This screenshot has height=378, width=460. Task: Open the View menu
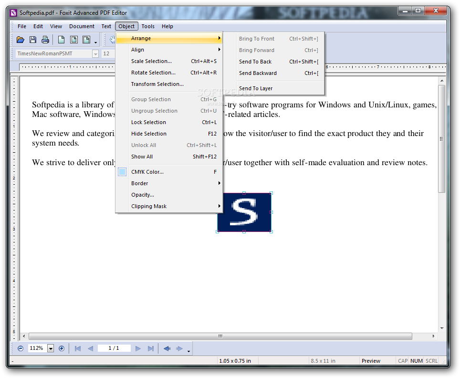pyautogui.click(x=56, y=26)
